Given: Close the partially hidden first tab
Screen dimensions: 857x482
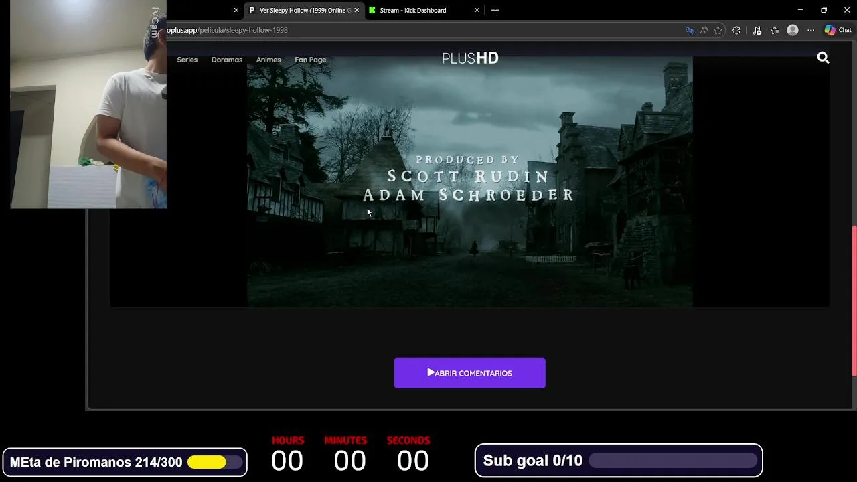Looking at the screenshot, I should tap(236, 10).
